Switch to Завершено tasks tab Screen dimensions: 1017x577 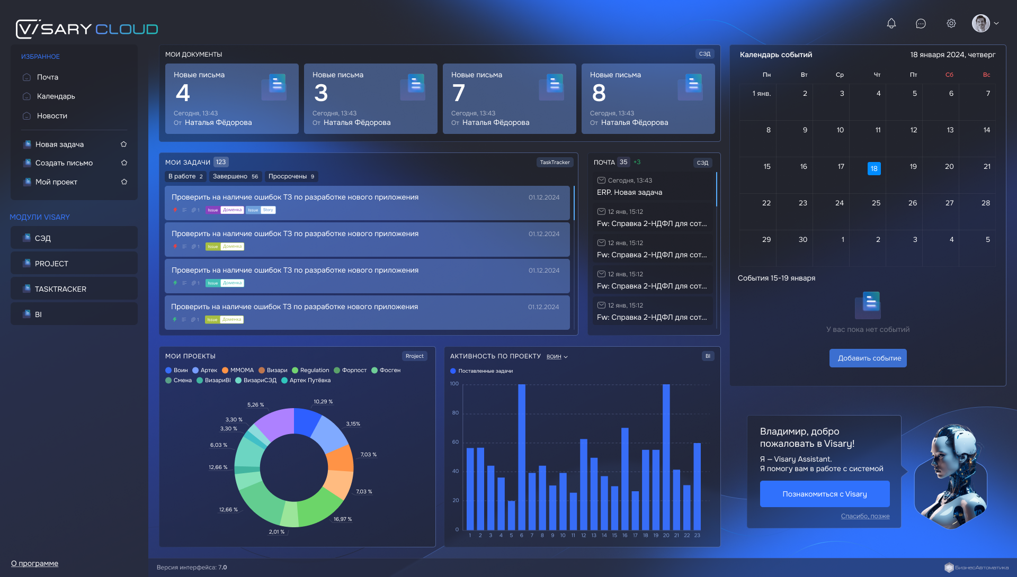pyautogui.click(x=235, y=177)
